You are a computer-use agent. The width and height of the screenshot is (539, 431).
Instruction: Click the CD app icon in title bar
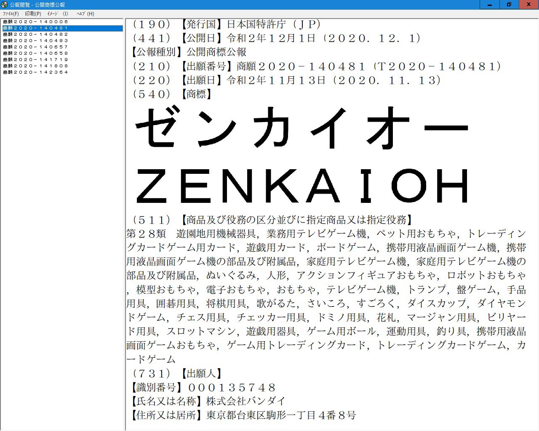[4, 5]
